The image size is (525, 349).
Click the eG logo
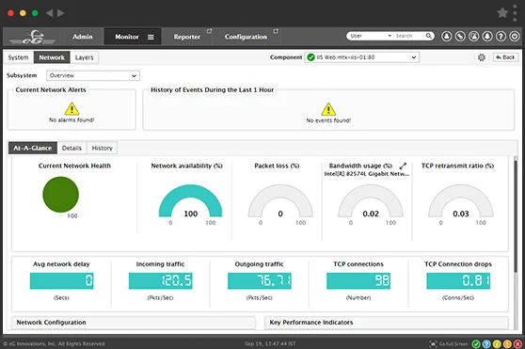33,37
